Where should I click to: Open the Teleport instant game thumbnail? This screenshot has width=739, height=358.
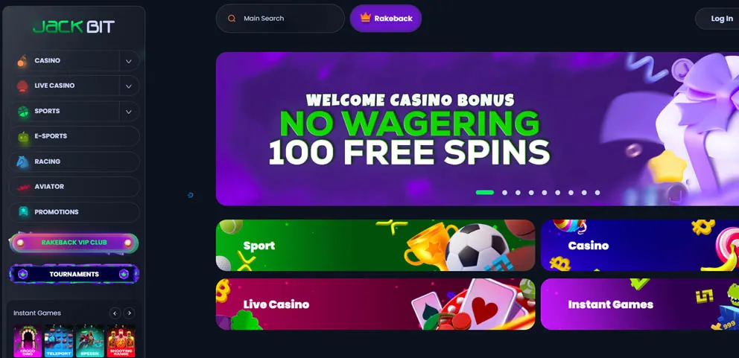[x=58, y=341]
